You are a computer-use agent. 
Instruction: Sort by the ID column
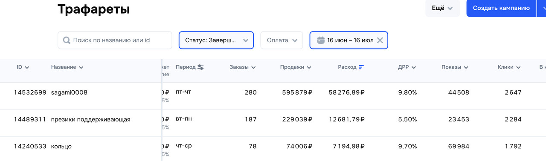[x=23, y=67]
